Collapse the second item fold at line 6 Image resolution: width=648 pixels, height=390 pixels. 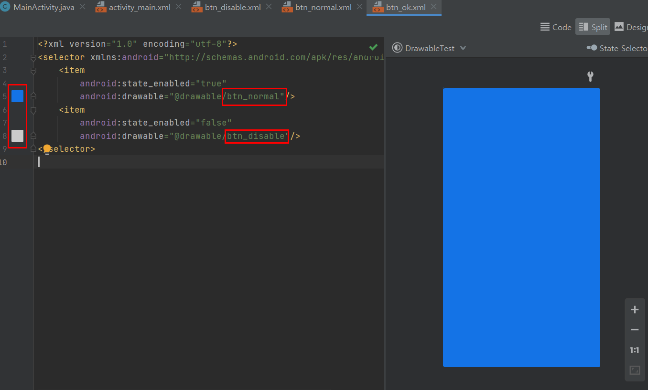tap(33, 110)
